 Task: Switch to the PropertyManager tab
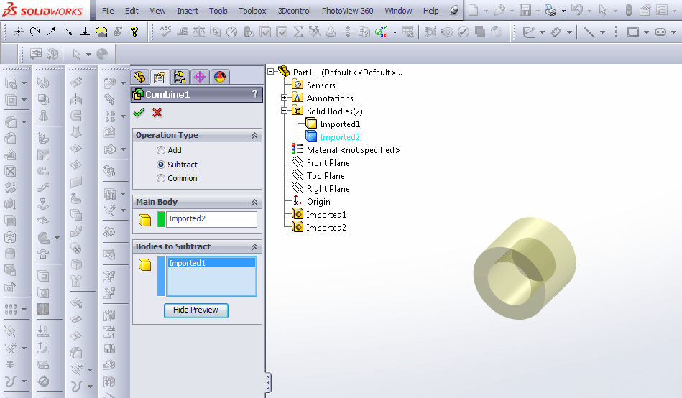click(160, 78)
